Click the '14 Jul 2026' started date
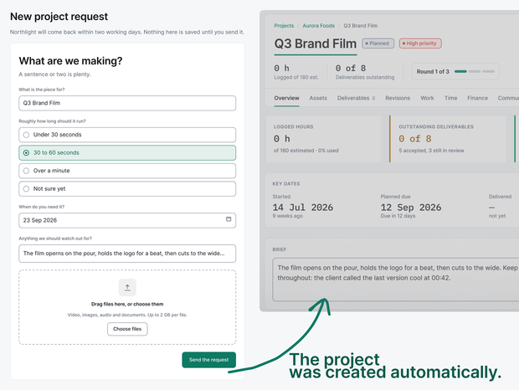The image size is (519, 390). (x=303, y=208)
